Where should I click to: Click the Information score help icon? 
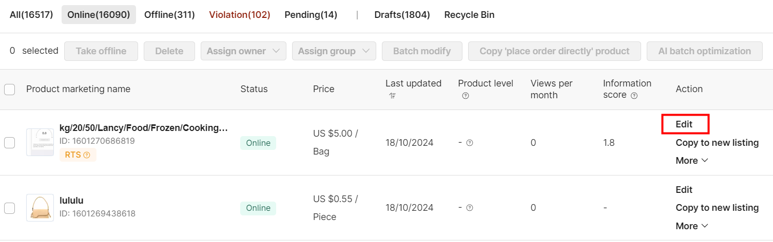pyautogui.click(x=634, y=96)
